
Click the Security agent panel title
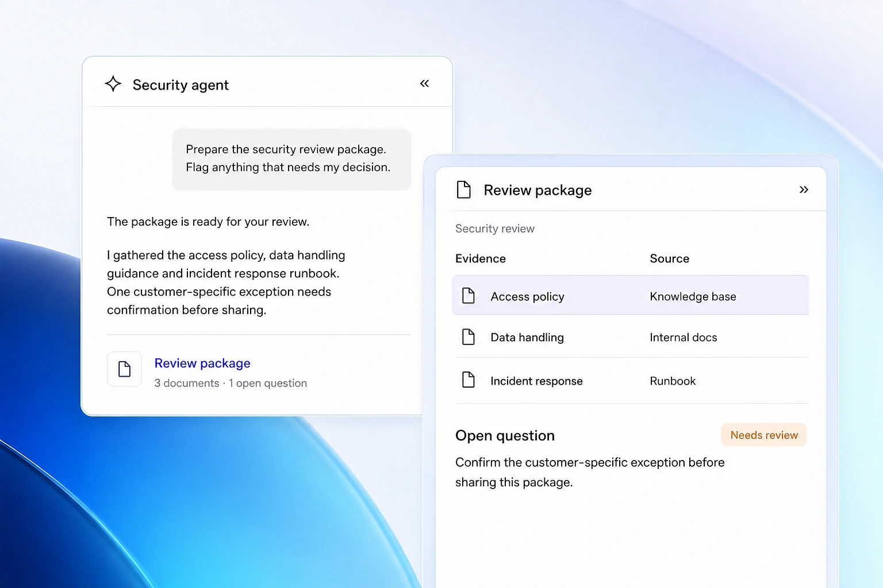tap(181, 85)
